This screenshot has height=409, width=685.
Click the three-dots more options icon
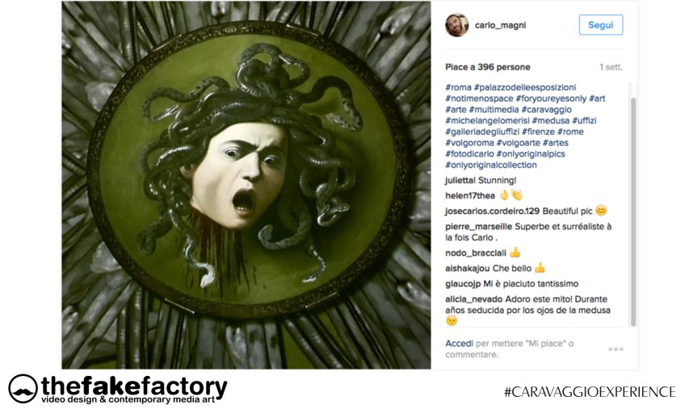(616, 349)
